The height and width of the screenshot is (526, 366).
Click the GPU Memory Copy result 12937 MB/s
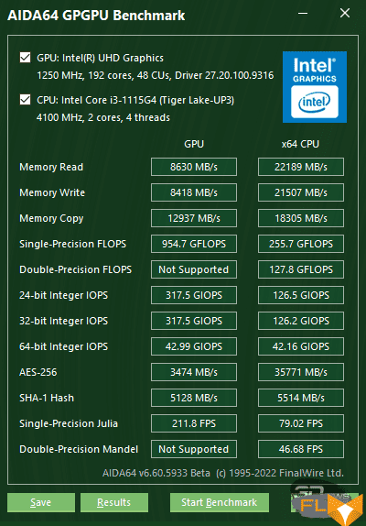click(194, 218)
